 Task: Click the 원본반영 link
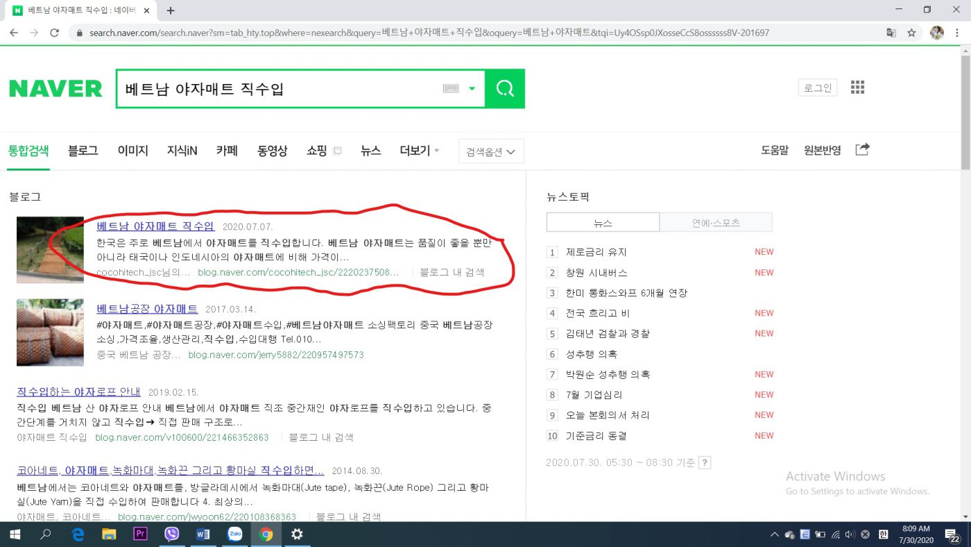coord(823,150)
